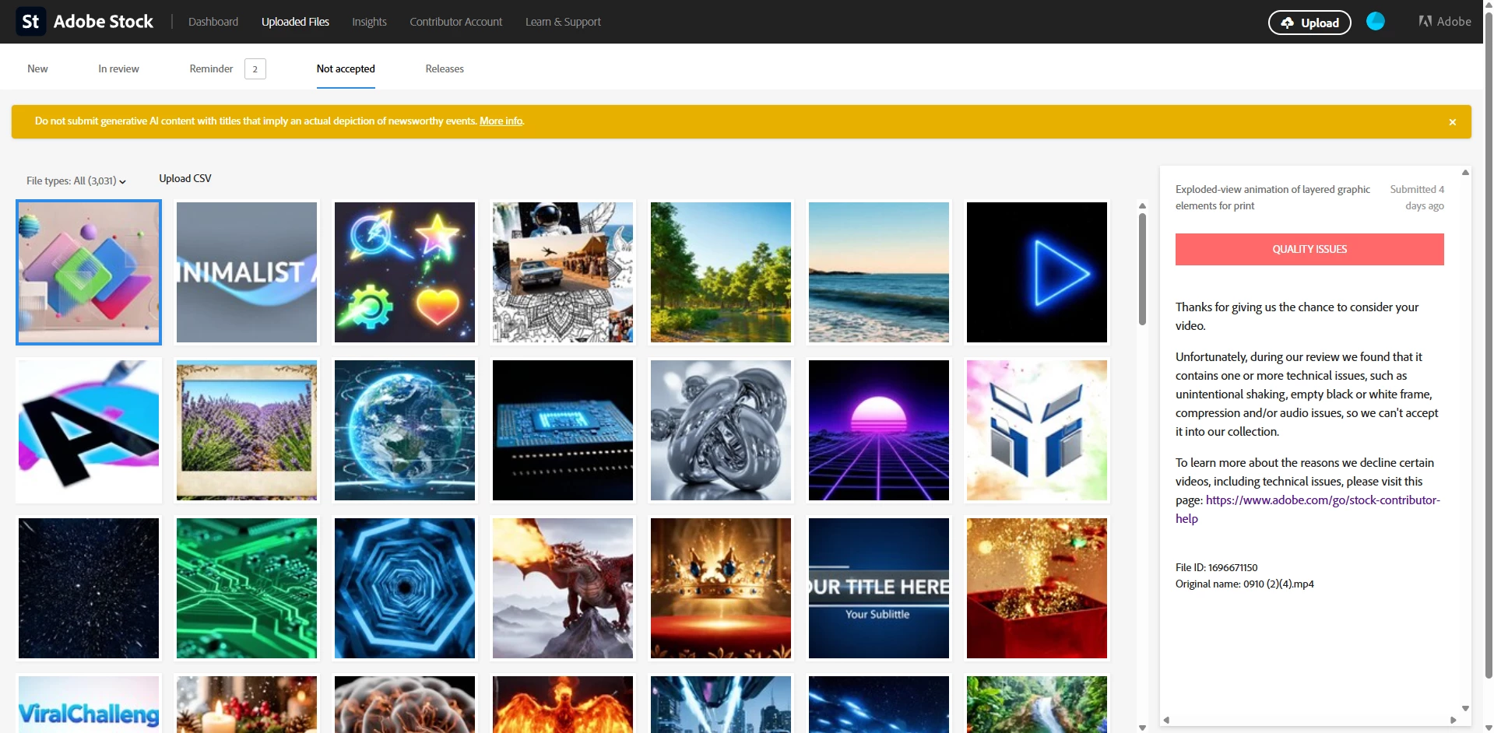Click Upload CSV link
The width and height of the screenshot is (1494, 733).
185,178
